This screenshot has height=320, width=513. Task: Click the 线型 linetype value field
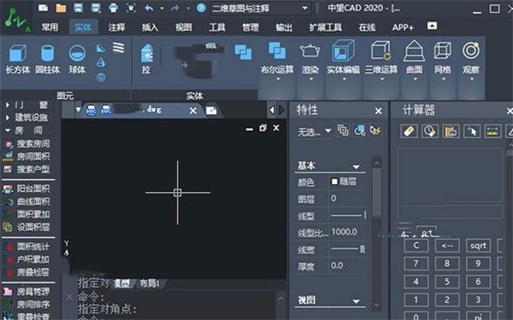(x=348, y=216)
